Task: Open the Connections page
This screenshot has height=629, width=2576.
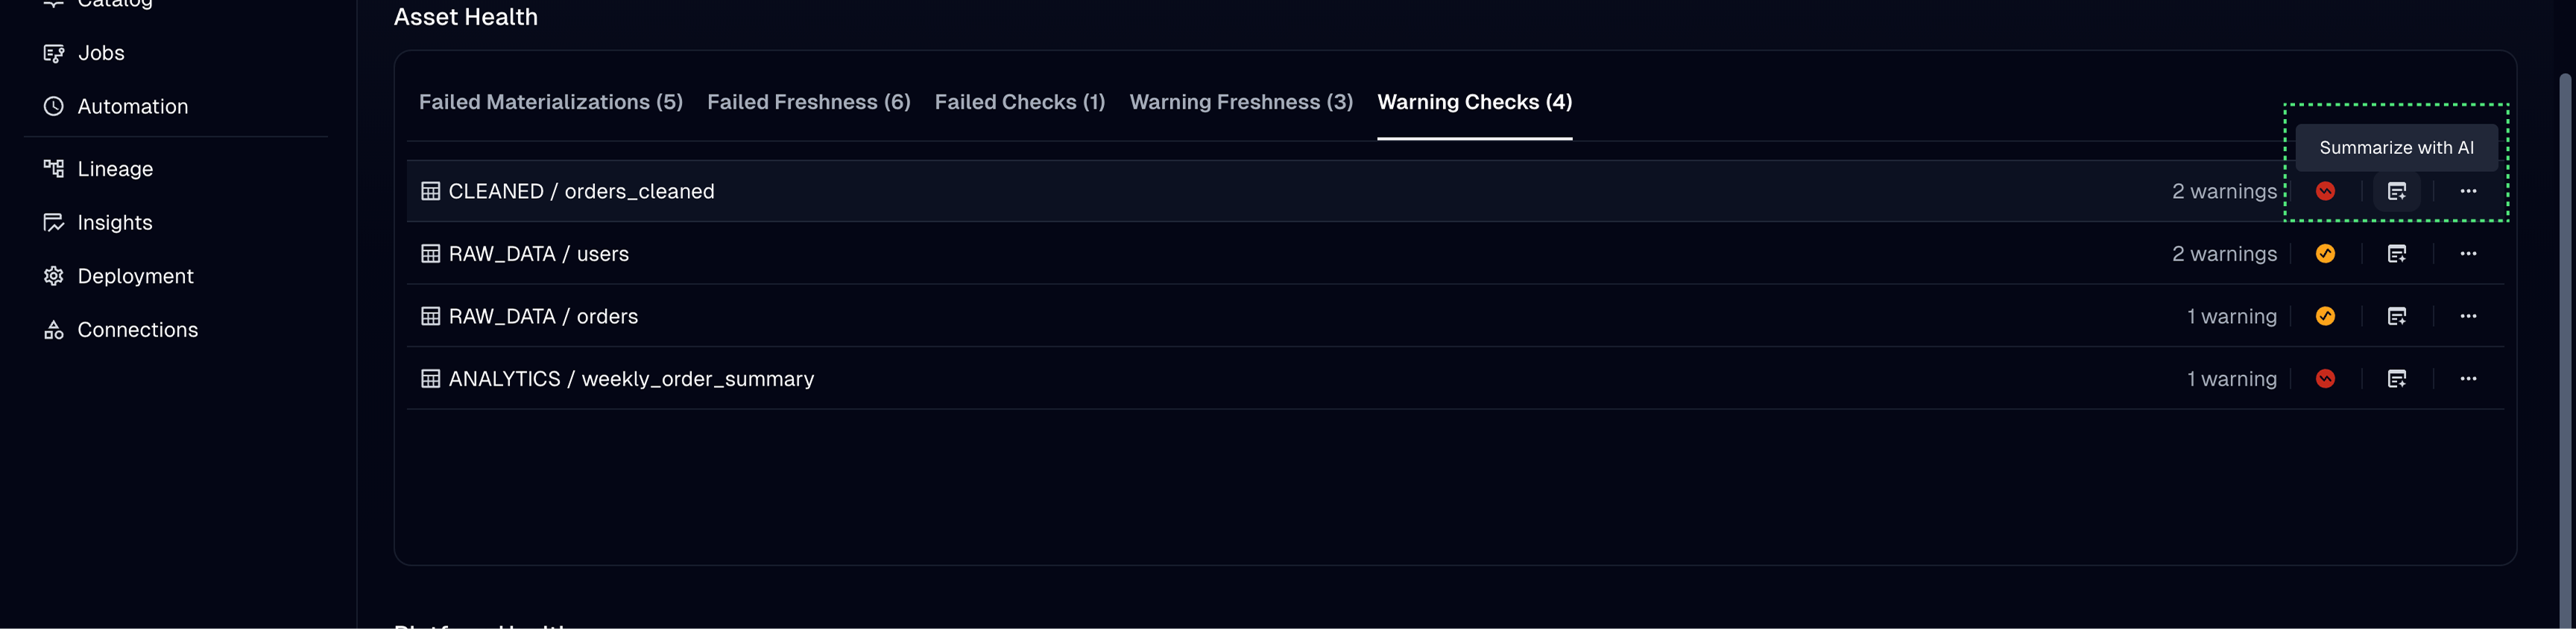Action: pos(137,328)
